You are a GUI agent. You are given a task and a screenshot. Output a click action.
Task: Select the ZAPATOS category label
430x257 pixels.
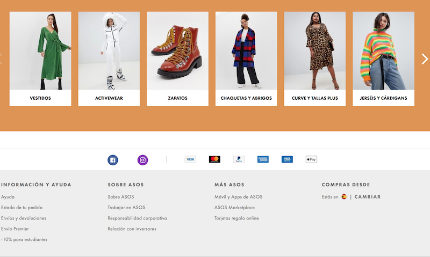(x=177, y=98)
